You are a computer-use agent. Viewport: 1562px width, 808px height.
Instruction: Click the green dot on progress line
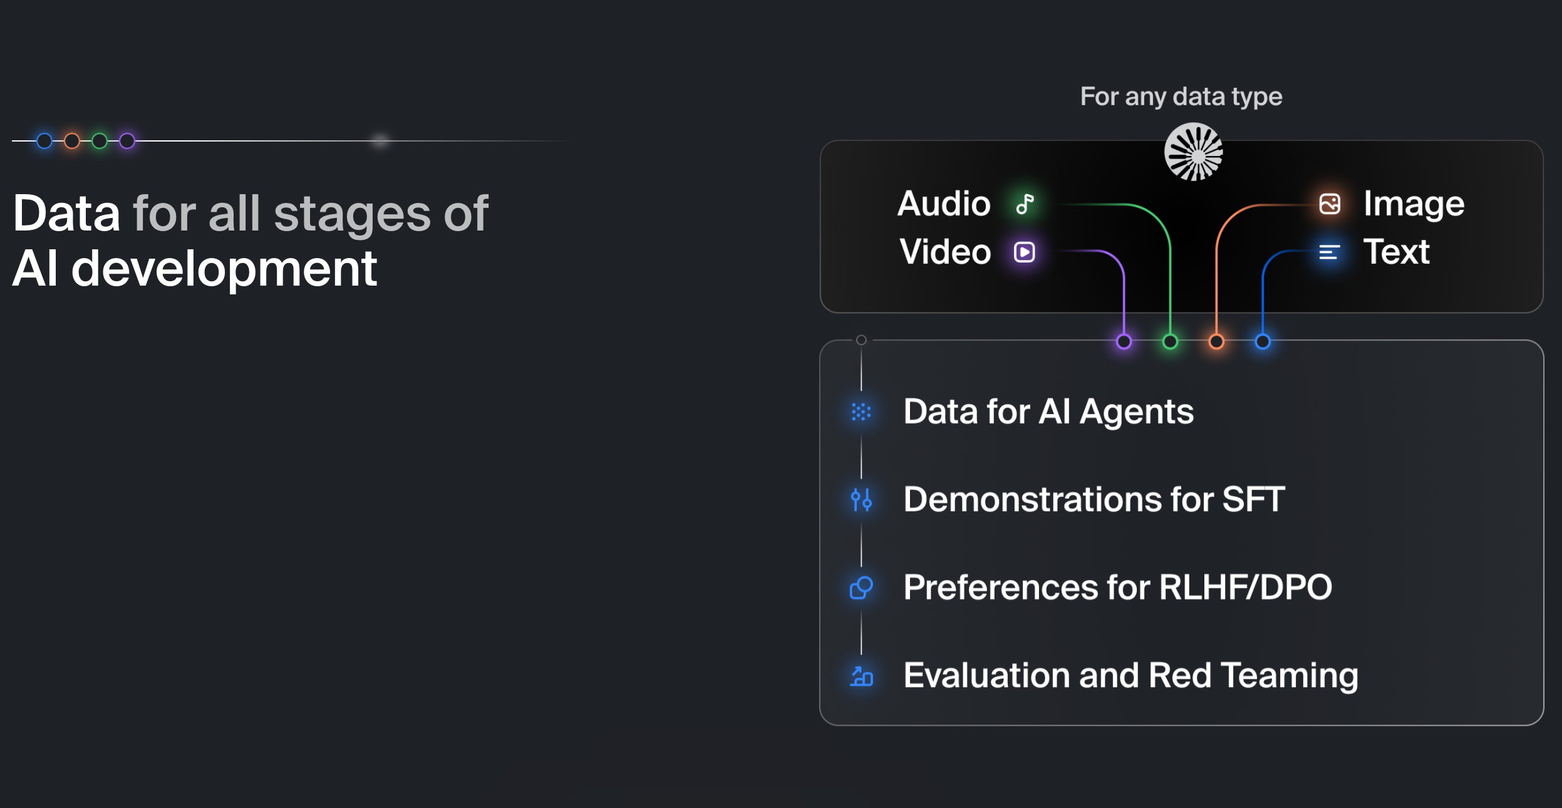pos(100,141)
